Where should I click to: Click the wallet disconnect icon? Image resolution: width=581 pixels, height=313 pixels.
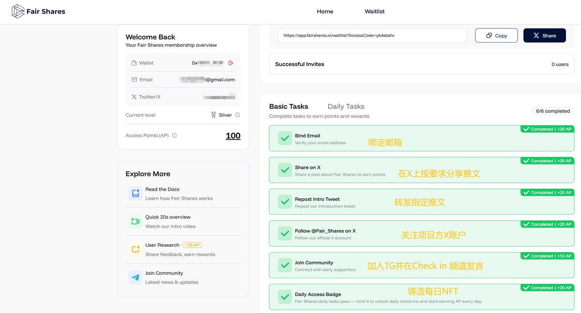(230, 63)
